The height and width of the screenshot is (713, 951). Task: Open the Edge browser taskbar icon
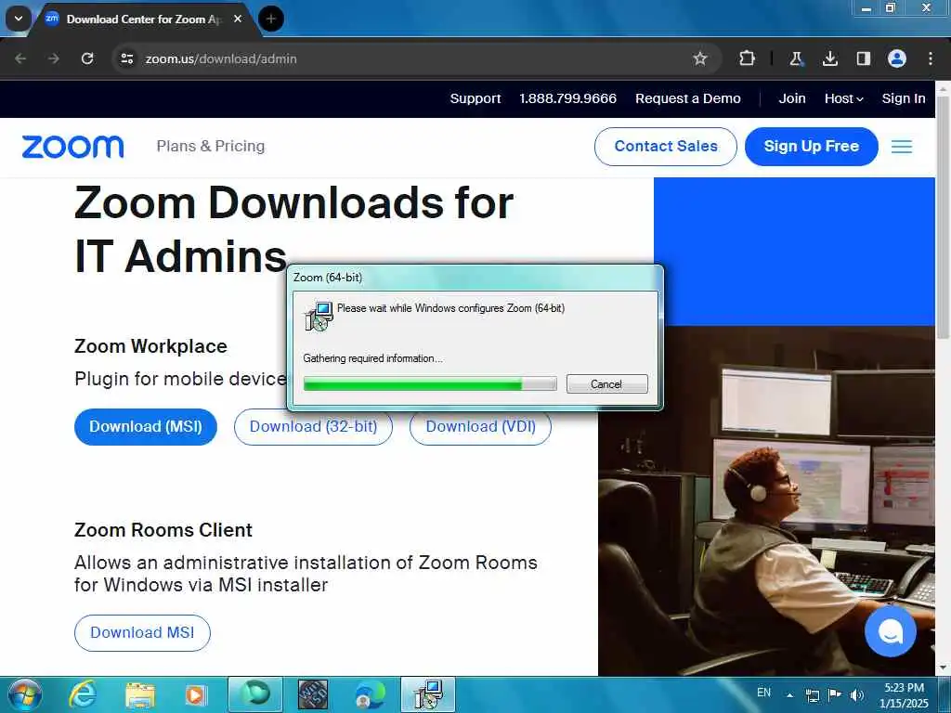(371, 694)
